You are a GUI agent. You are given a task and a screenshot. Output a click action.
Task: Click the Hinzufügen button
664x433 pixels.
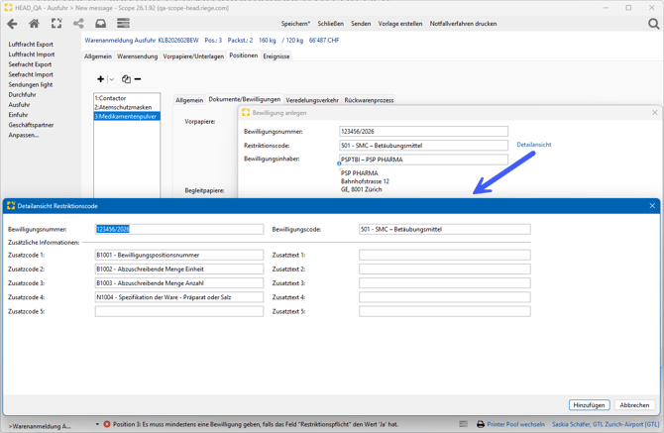coord(589,405)
